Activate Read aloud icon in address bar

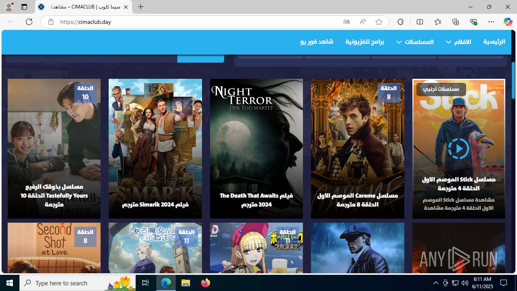tap(363, 22)
